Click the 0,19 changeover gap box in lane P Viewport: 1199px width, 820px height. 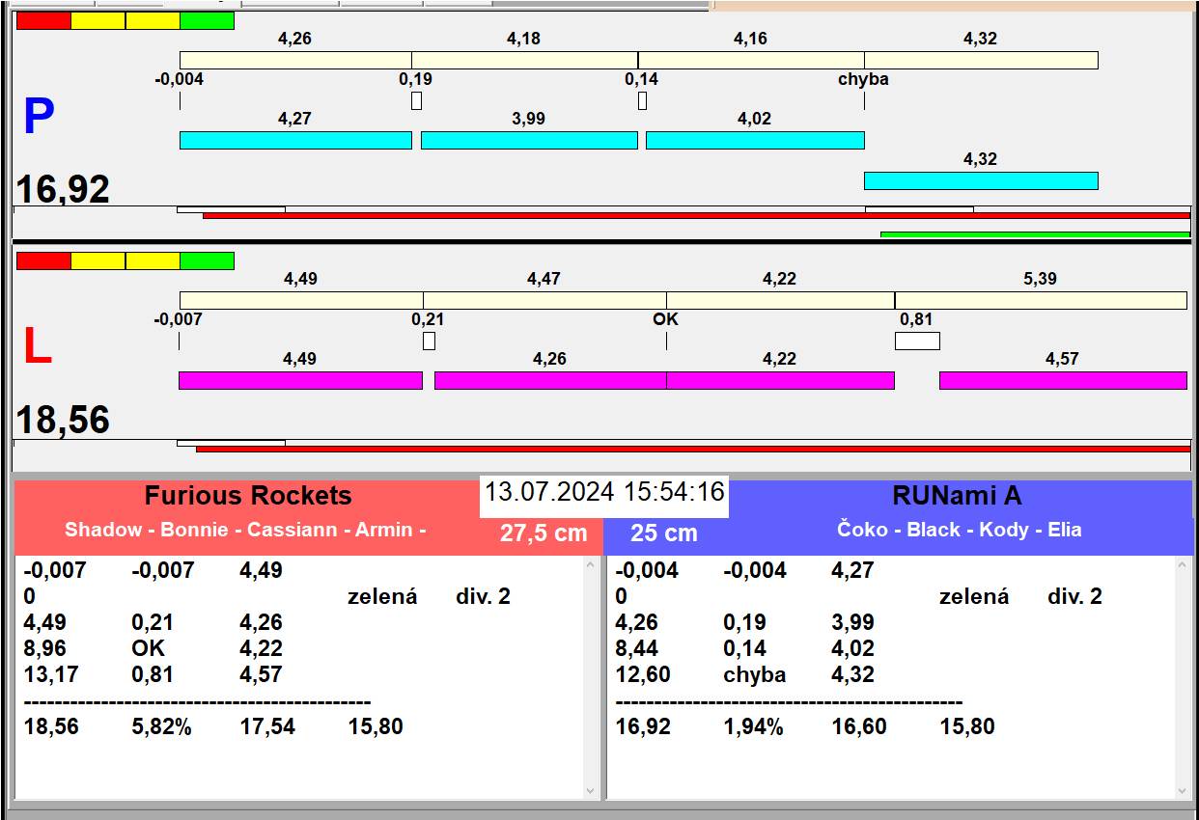(416, 100)
